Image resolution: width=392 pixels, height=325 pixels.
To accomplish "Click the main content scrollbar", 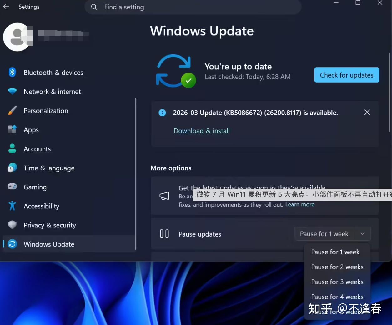I will pyautogui.click(x=389, y=92).
